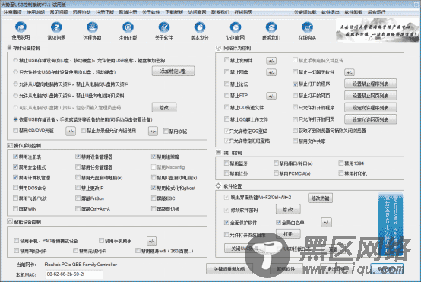Viewport: 421px width, 282px height.
Task: Check the 禁止论坛 checkbox
Action: click(x=227, y=84)
